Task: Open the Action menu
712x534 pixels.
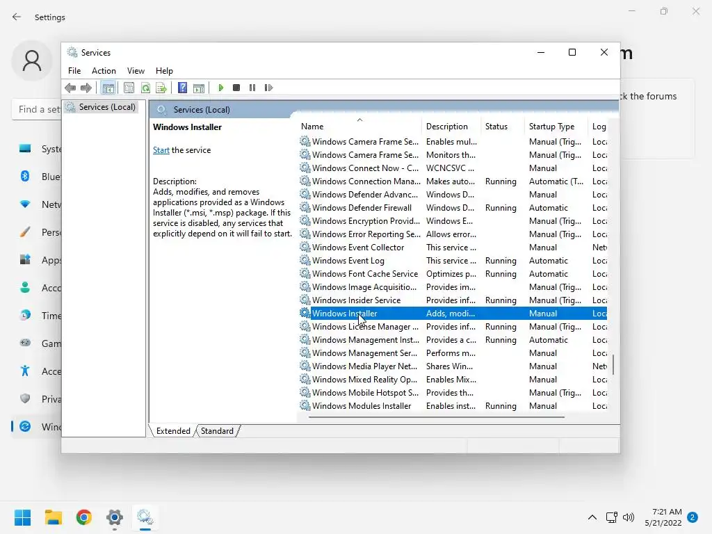Action: click(x=104, y=71)
